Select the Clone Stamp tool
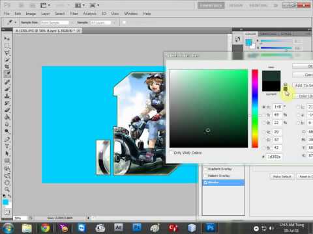Viewport: 313px width, 234px height. pos(7,96)
